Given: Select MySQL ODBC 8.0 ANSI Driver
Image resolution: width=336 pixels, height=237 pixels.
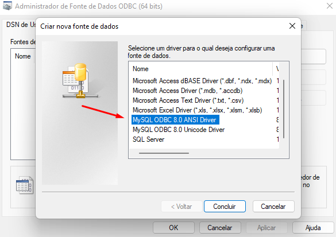Looking at the screenshot, I should (175, 120).
